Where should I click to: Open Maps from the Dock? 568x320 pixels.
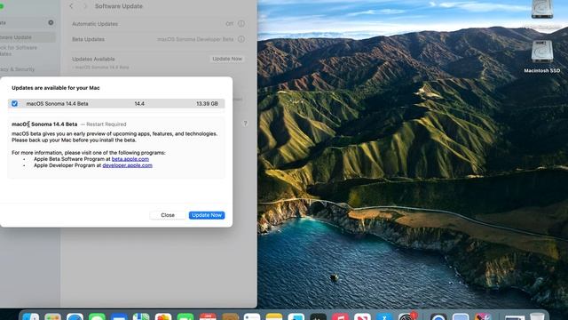coord(141,316)
